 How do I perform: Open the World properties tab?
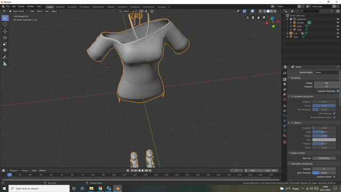(x=285, y=100)
